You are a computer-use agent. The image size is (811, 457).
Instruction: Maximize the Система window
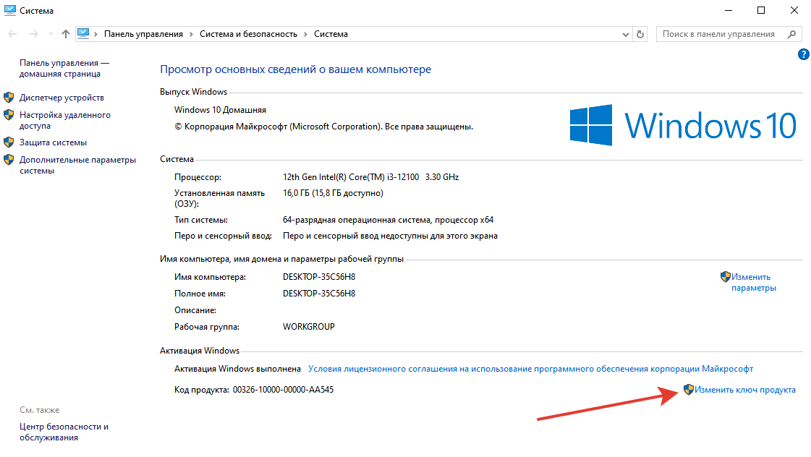761,10
